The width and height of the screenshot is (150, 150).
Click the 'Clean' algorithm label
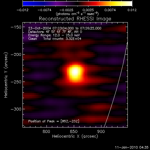(32, 39)
